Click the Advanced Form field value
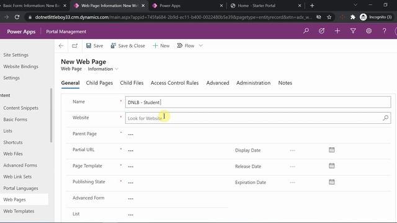This screenshot has height=223, width=397. coord(131,198)
